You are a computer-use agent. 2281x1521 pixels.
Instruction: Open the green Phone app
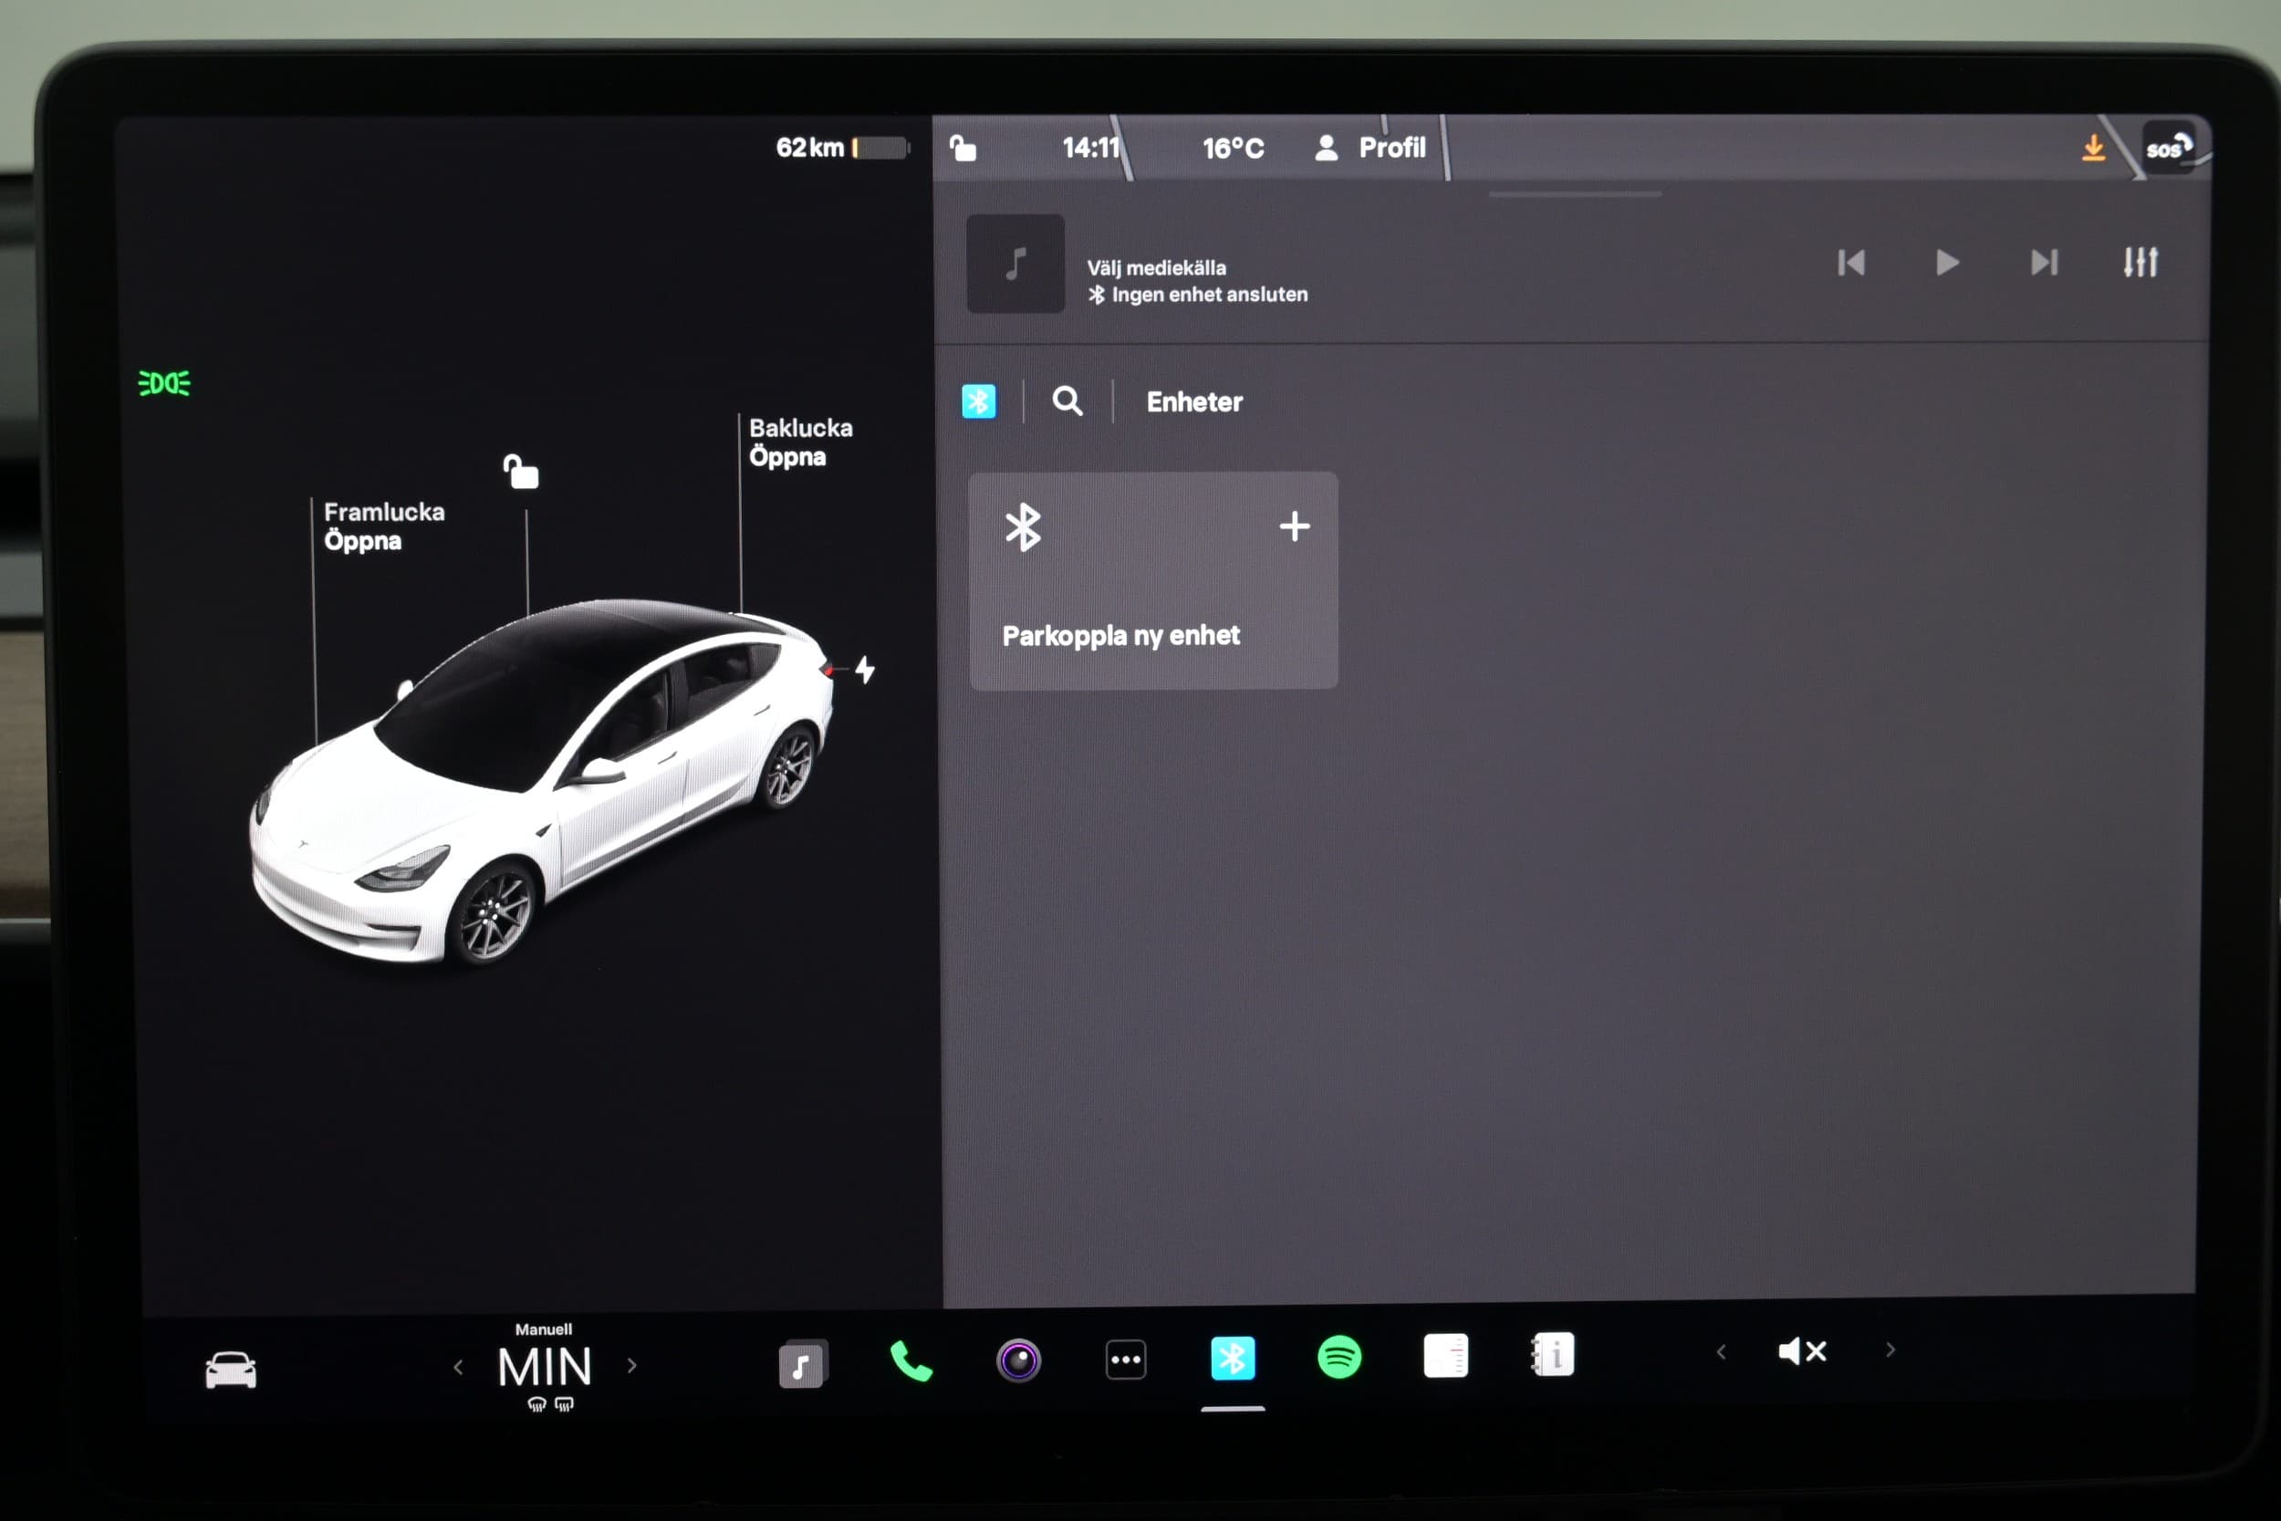911,1361
